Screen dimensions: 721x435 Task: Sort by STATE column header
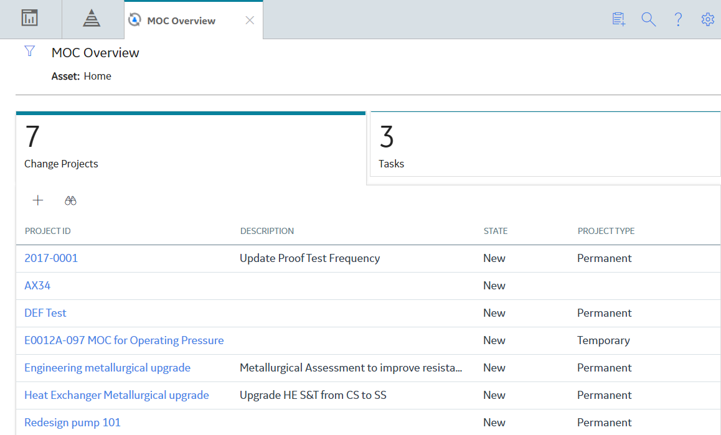(x=495, y=231)
